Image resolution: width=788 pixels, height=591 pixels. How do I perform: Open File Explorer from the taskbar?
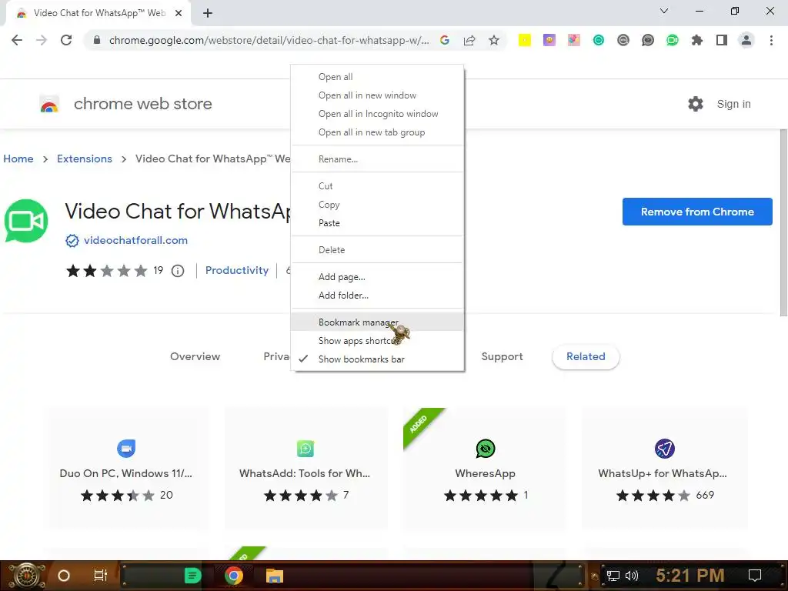coord(275,576)
